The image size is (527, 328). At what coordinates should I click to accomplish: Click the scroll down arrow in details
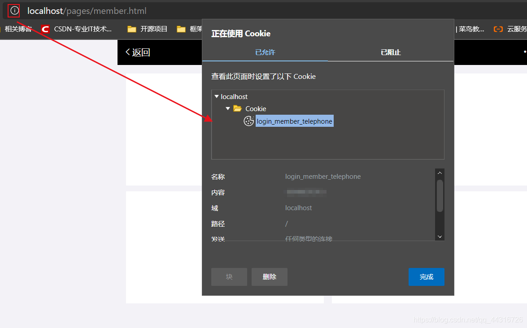(x=440, y=237)
